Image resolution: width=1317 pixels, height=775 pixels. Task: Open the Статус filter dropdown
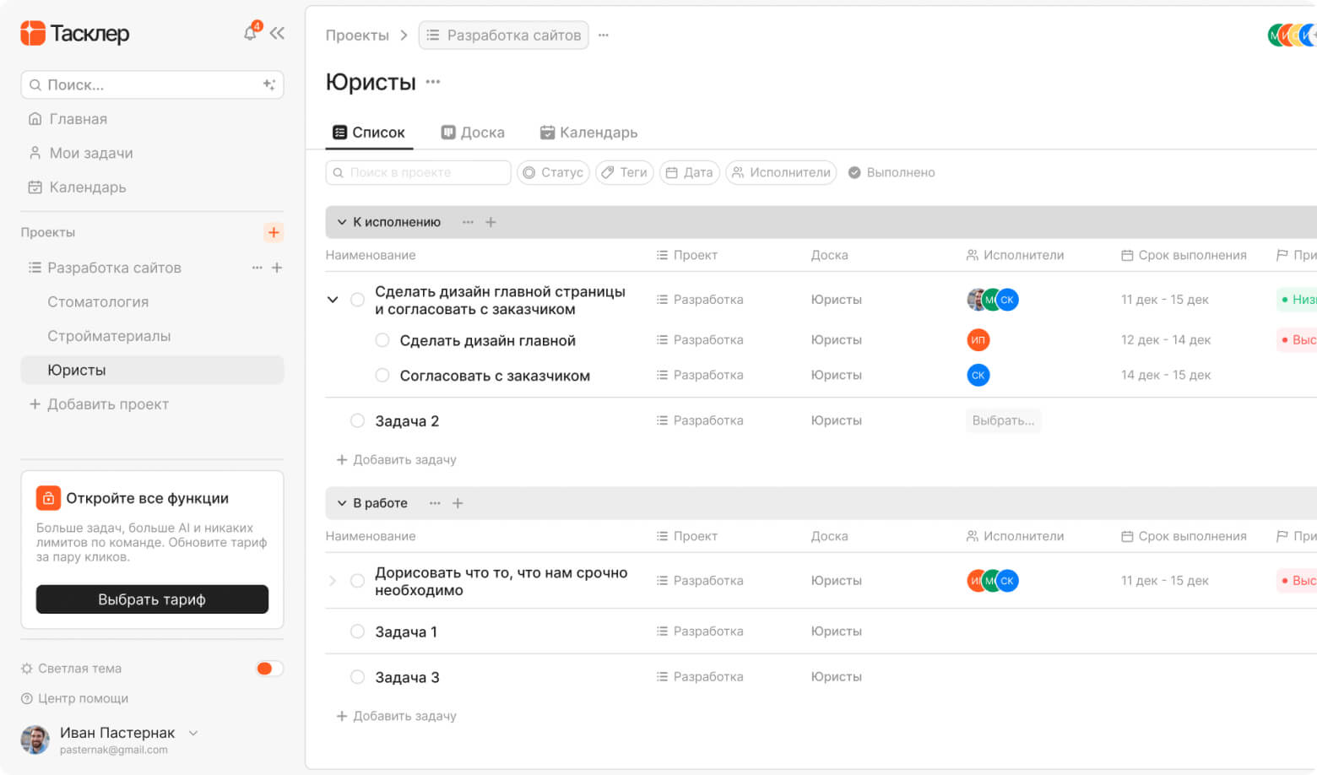[553, 172]
